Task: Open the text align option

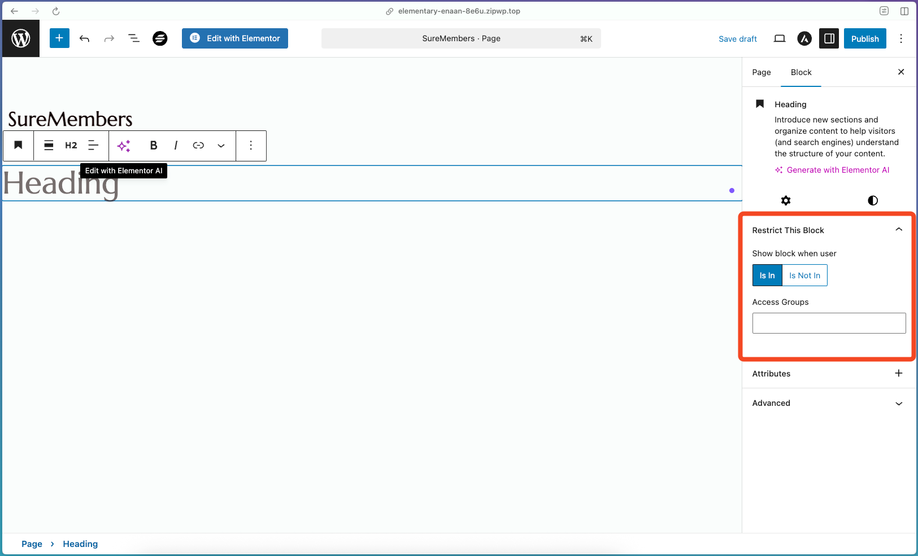Action: [93, 145]
